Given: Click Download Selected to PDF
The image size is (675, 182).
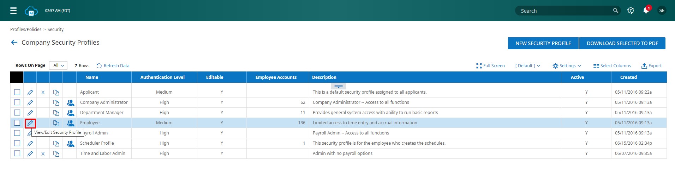Looking at the screenshot, I should coord(622,43).
